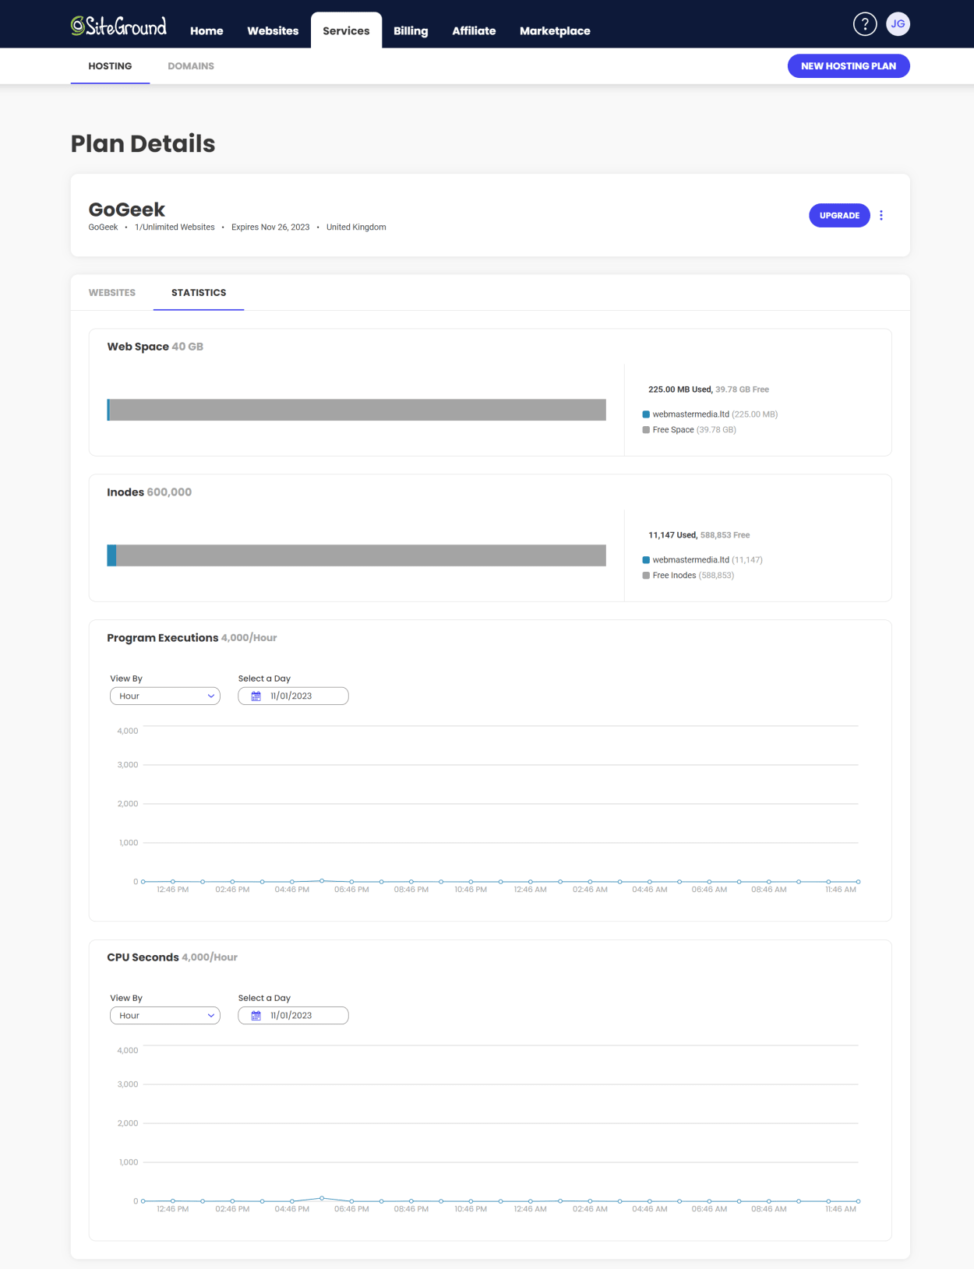
Task: Open Program Executions View By Hour dropdown
Action: [165, 696]
